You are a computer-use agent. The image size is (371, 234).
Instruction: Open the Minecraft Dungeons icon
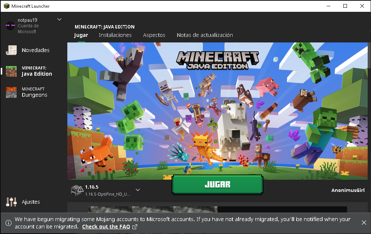11,92
